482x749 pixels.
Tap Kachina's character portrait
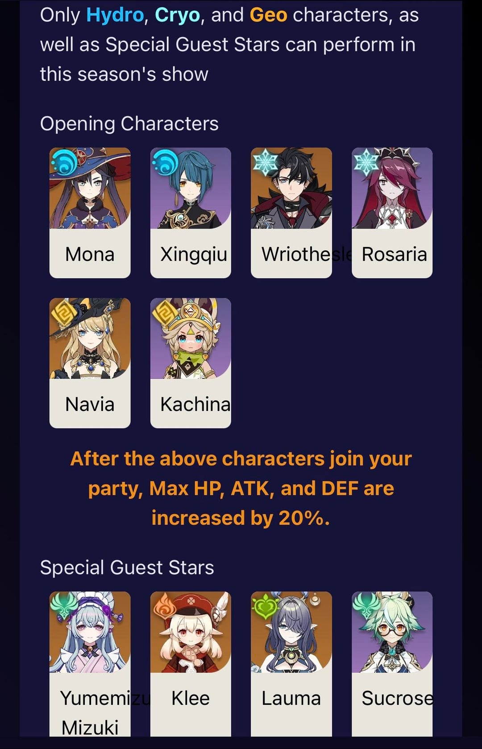pyautogui.click(x=191, y=339)
